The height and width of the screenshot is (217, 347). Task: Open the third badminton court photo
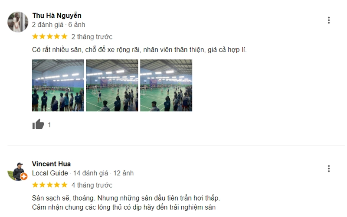tap(166, 85)
